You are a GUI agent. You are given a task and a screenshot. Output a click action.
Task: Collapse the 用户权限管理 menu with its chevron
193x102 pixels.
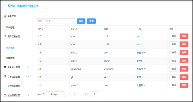click(x=28, y=36)
